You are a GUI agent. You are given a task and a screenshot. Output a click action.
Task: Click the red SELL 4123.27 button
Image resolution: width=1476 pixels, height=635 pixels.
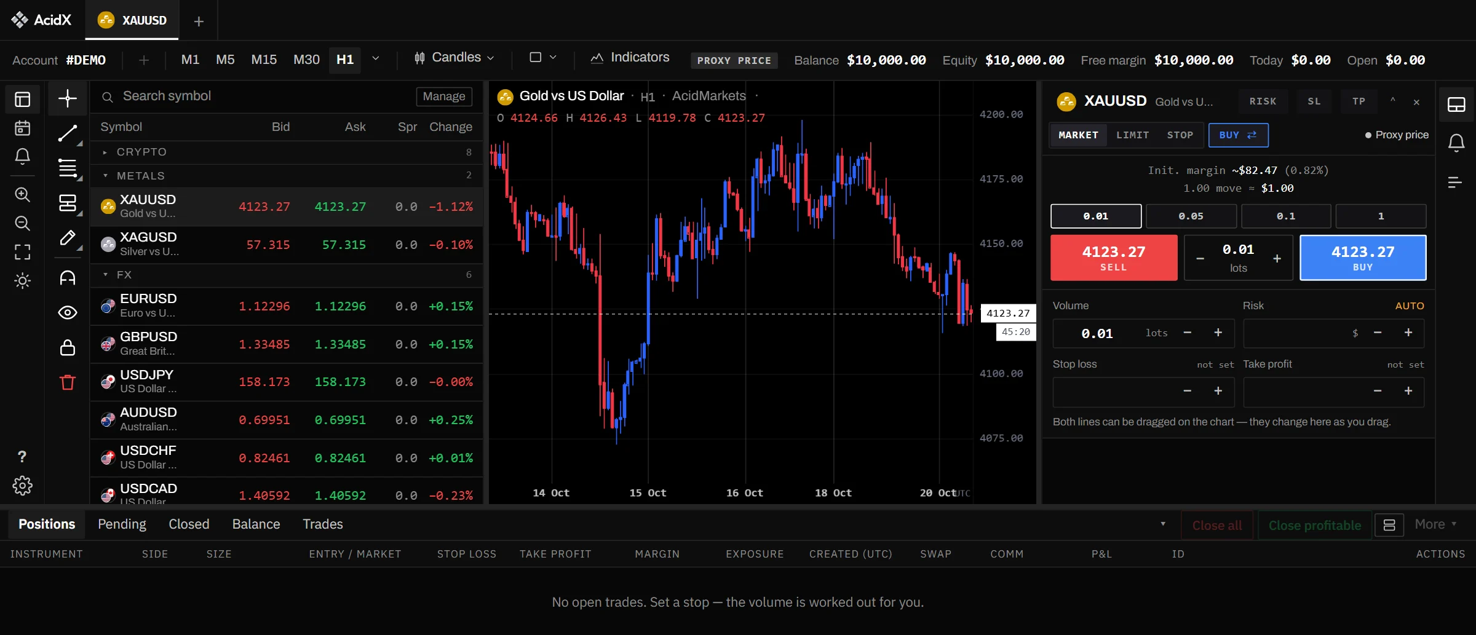[x=1114, y=258]
